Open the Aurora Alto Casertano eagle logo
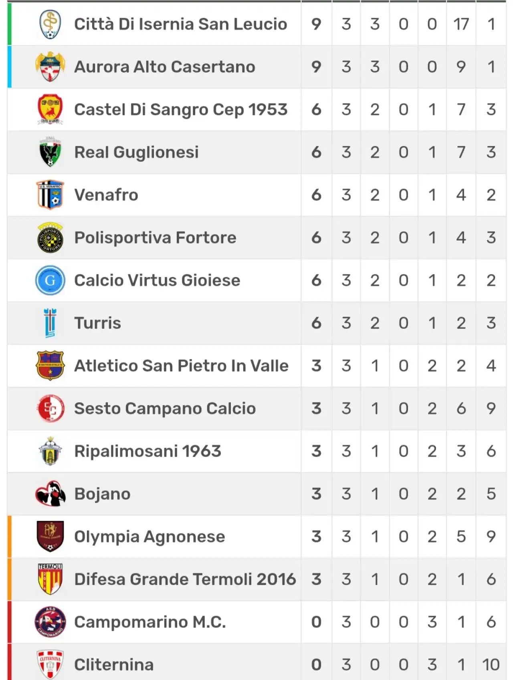 (50, 67)
